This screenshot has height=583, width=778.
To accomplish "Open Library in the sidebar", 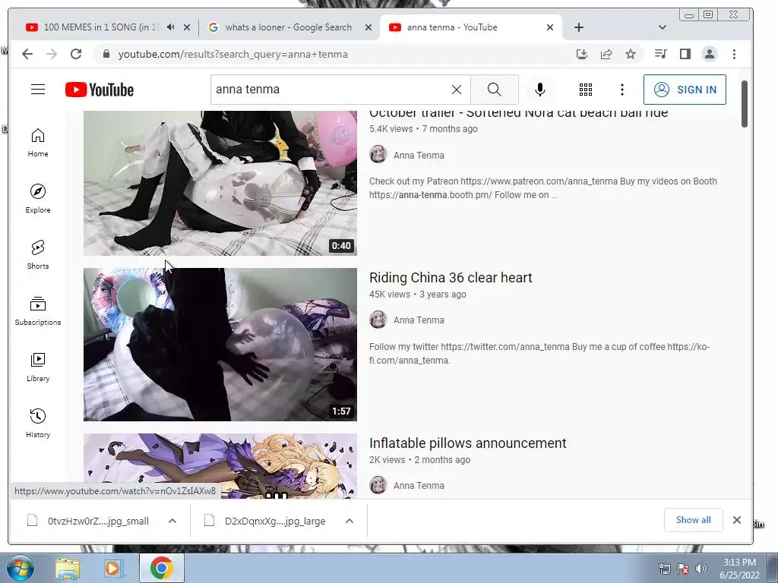I will point(38,367).
